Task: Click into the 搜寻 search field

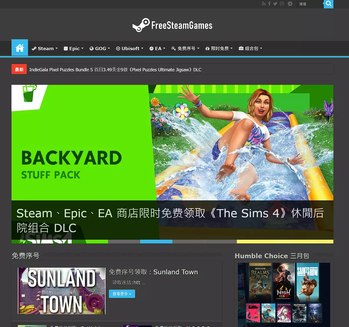Action: pos(309,4)
